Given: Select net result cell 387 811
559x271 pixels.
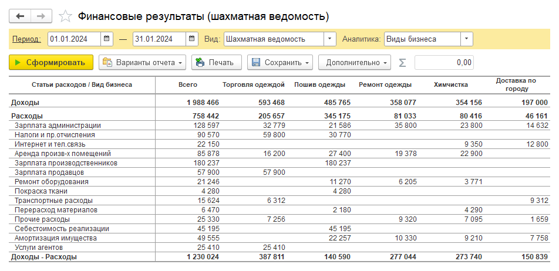Looking at the screenshot, I should pyautogui.click(x=272, y=257).
